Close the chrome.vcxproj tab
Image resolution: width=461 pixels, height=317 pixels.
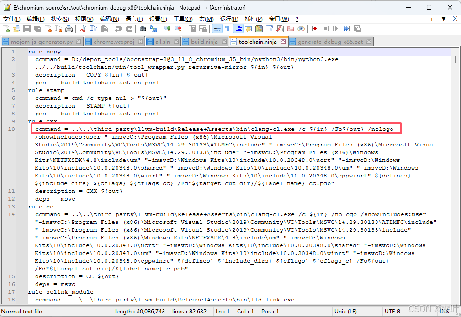[140, 42]
